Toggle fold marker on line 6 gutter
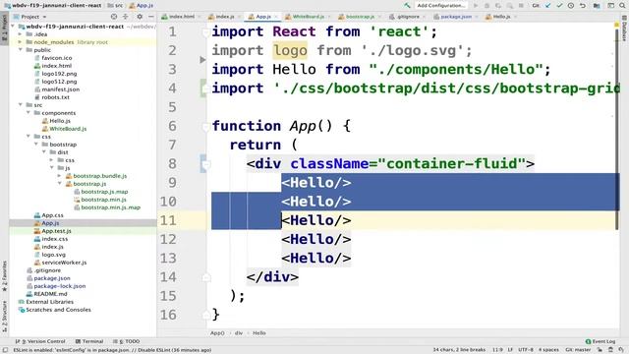The width and height of the screenshot is (629, 354). pos(205,127)
